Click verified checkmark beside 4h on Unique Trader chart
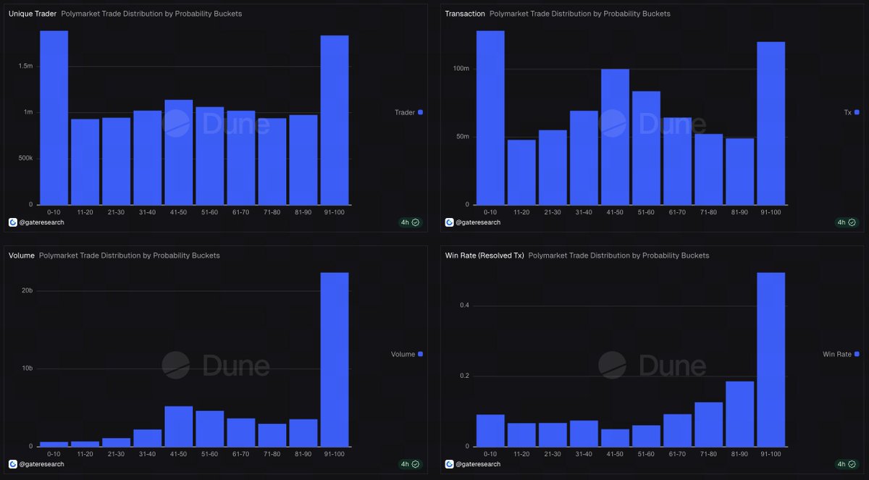Screen dimensions: 869x480 [x=414, y=222]
